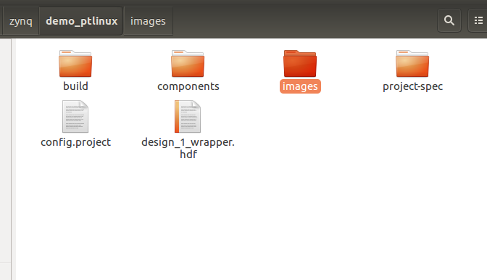Click the search magnifier button
The height and width of the screenshot is (280, 487).
click(x=449, y=20)
